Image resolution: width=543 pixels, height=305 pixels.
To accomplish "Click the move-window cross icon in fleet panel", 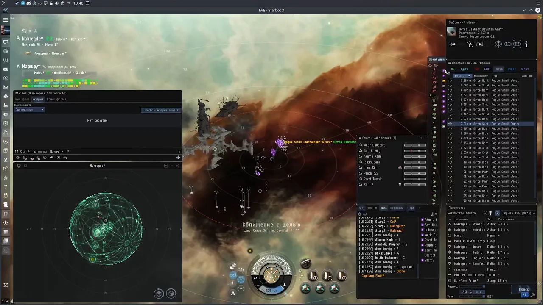I will [178, 158].
